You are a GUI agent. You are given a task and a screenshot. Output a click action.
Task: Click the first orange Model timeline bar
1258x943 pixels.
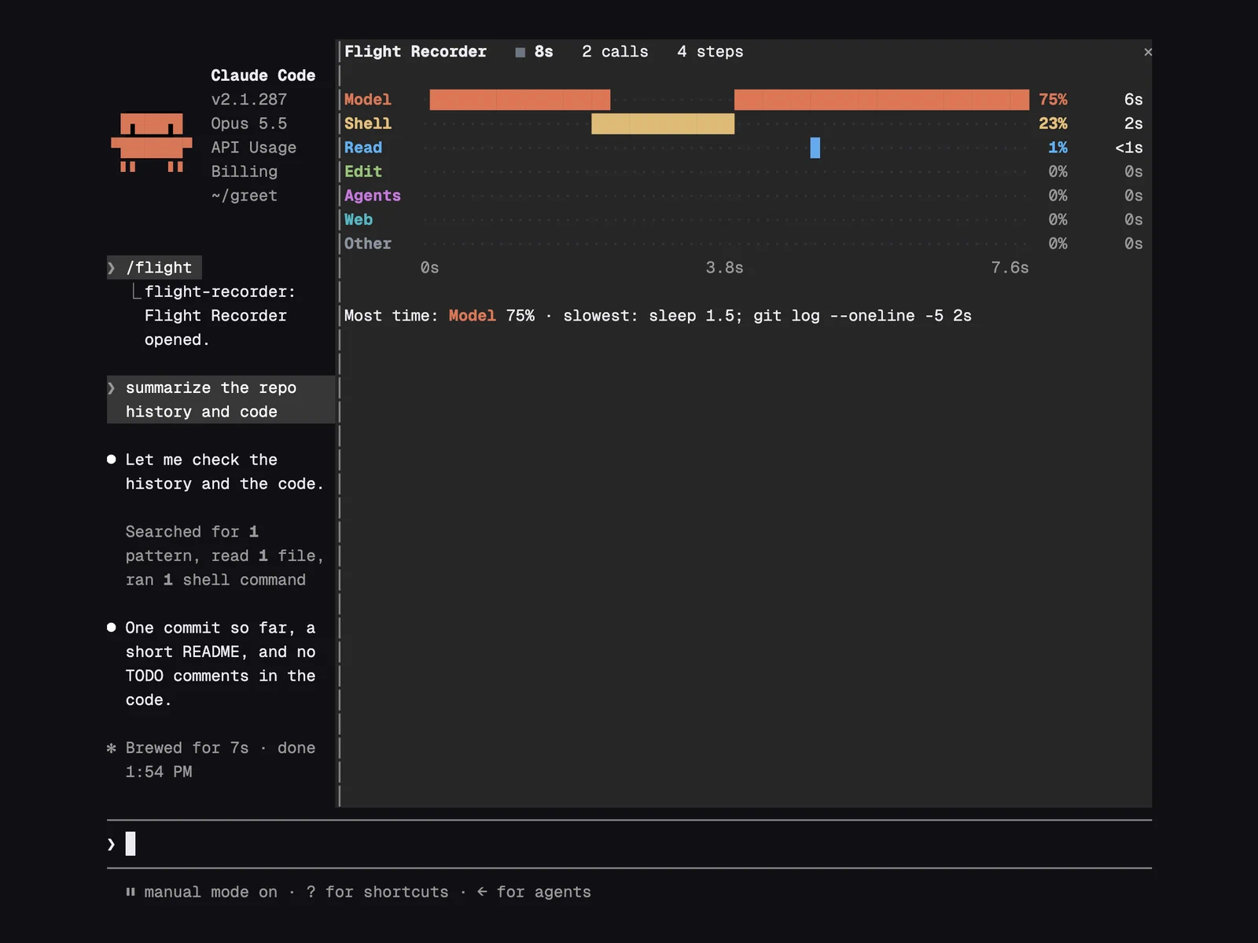520,100
